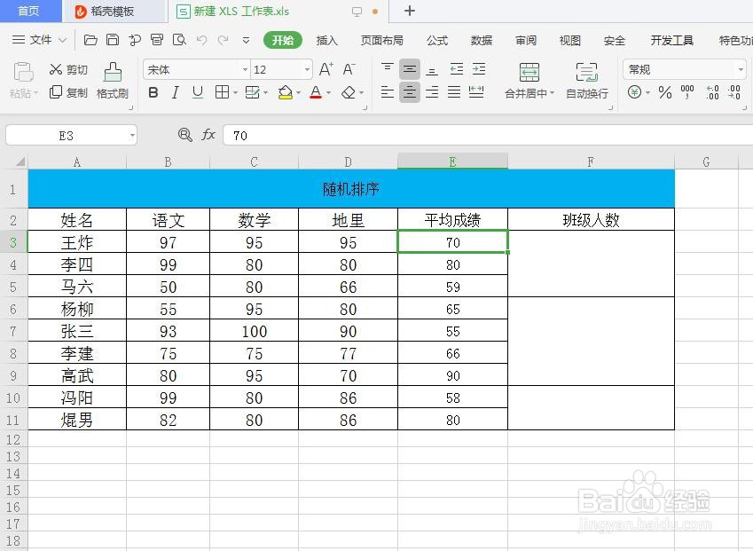Increase decimal places

coord(712,92)
